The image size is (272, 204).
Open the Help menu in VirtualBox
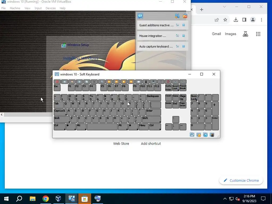coord(62,8)
